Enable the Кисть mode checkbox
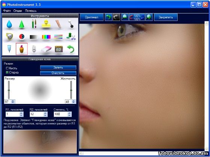This screenshot has height=157, width=210. [x=7, y=68]
